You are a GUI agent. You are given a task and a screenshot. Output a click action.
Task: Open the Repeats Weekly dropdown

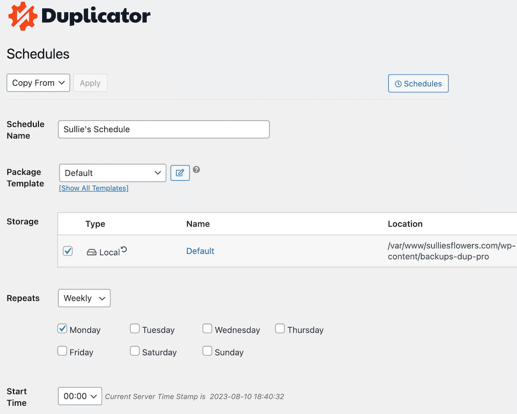pyautogui.click(x=84, y=298)
